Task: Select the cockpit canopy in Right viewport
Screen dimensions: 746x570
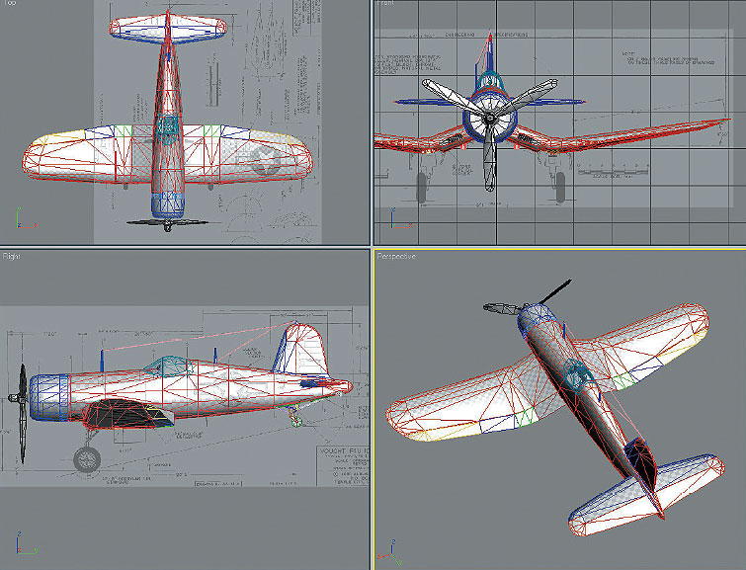Action: (x=166, y=366)
